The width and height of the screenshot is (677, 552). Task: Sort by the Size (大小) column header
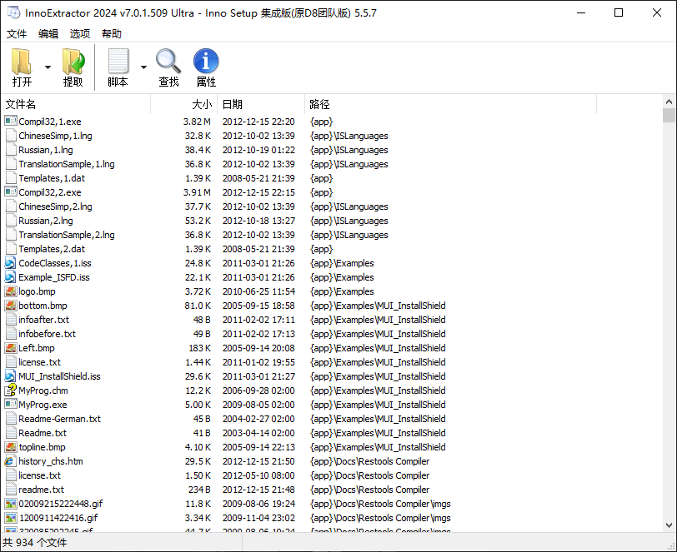click(x=201, y=104)
